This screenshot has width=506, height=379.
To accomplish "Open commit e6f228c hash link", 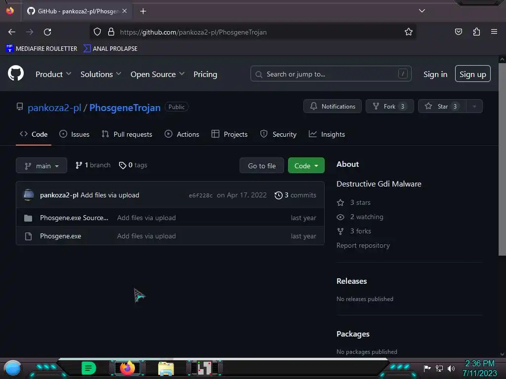I will point(201,195).
